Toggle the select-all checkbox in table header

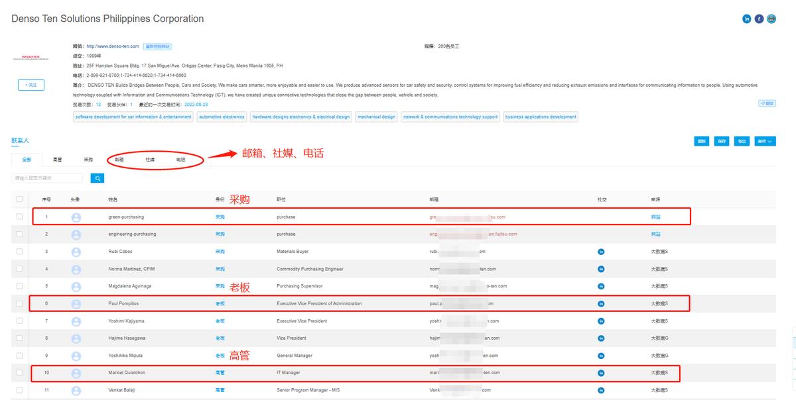[19, 199]
